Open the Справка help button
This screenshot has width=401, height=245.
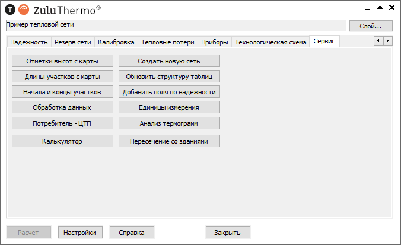coord(132,233)
